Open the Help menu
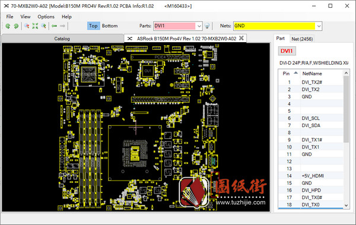 pos(66,17)
